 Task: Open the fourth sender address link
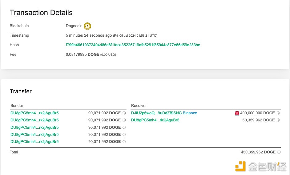pos(34,135)
